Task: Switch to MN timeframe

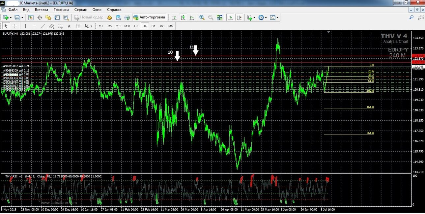Action: (171, 26)
